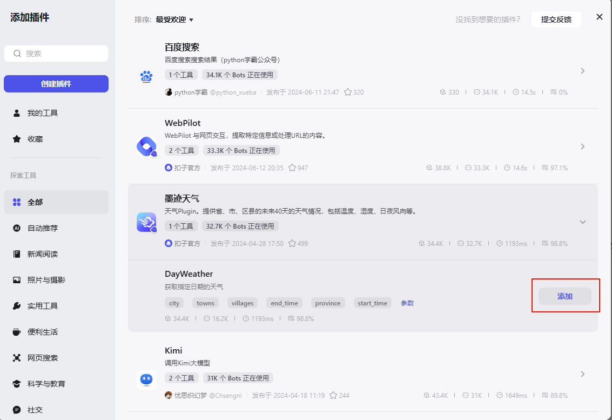Click 添加 to add DayWeather tool
The height and width of the screenshot is (420, 612).
pyautogui.click(x=566, y=296)
